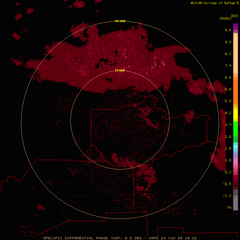The width and height of the screenshot is (240, 240).
Task: Click the NEXLAB-College of DuPage credit text
Action: 213,3
